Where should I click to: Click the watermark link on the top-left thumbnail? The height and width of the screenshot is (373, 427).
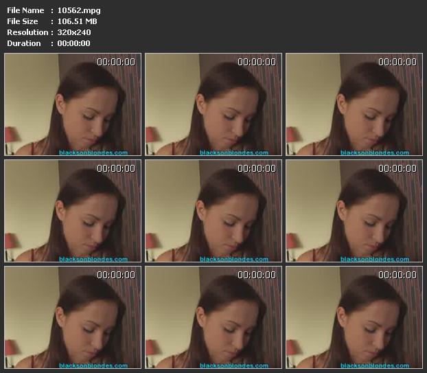[93, 152]
